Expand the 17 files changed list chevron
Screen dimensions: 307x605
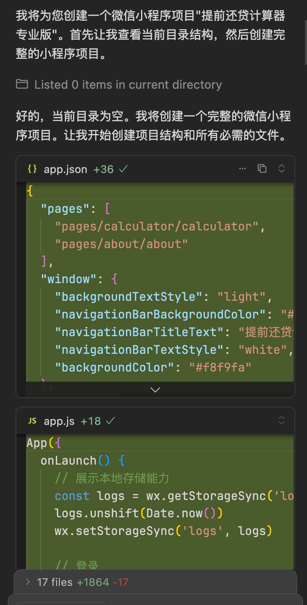point(28,582)
